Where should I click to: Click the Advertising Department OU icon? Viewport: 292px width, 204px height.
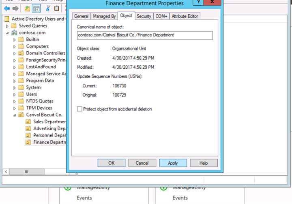click(28, 128)
